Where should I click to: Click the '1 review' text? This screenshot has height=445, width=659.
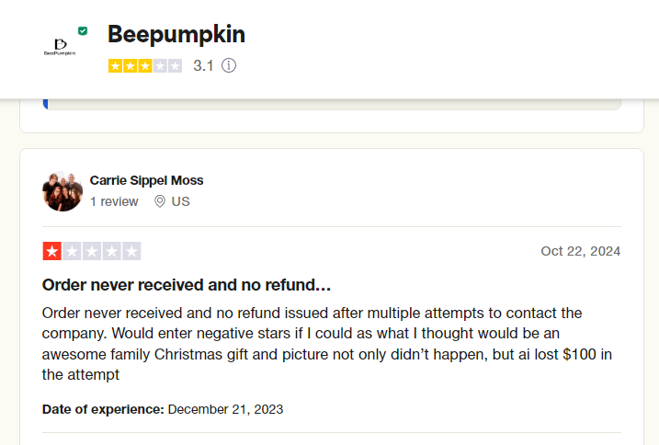pyautogui.click(x=114, y=201)
